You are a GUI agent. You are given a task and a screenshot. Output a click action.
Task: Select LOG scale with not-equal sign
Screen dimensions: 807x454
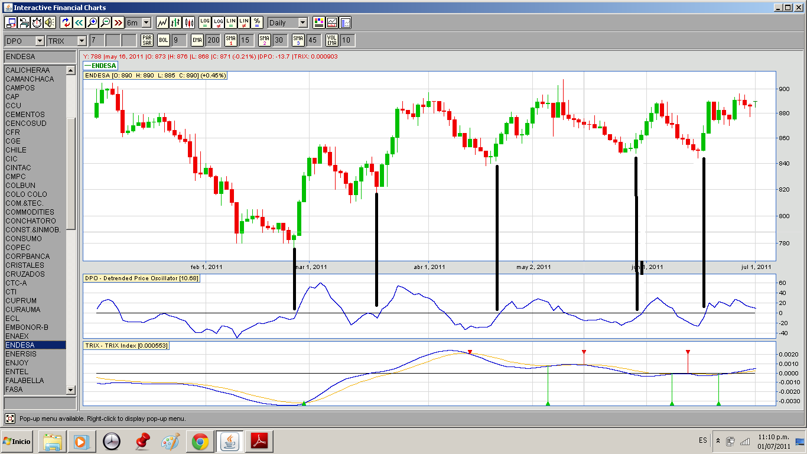(218, 22)
